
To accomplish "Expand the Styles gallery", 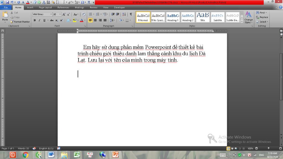I will (242, 21).
